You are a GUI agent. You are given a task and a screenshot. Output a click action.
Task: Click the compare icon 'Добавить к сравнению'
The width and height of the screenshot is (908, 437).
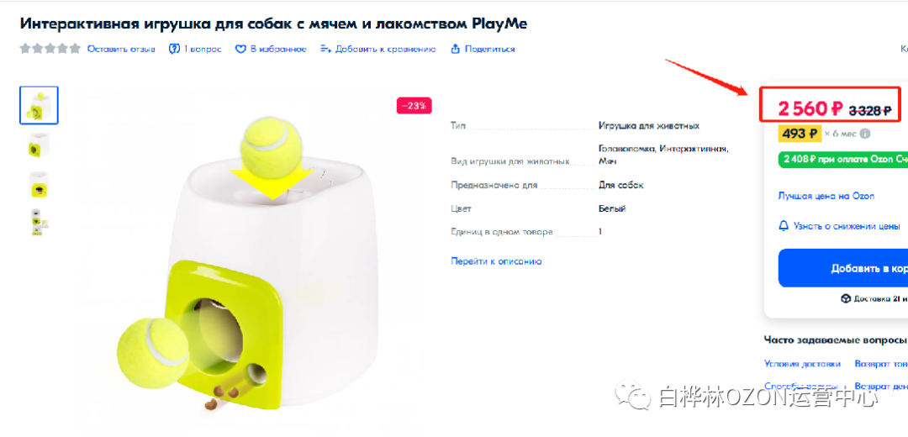pyautogui.click(x=326, y=50)
